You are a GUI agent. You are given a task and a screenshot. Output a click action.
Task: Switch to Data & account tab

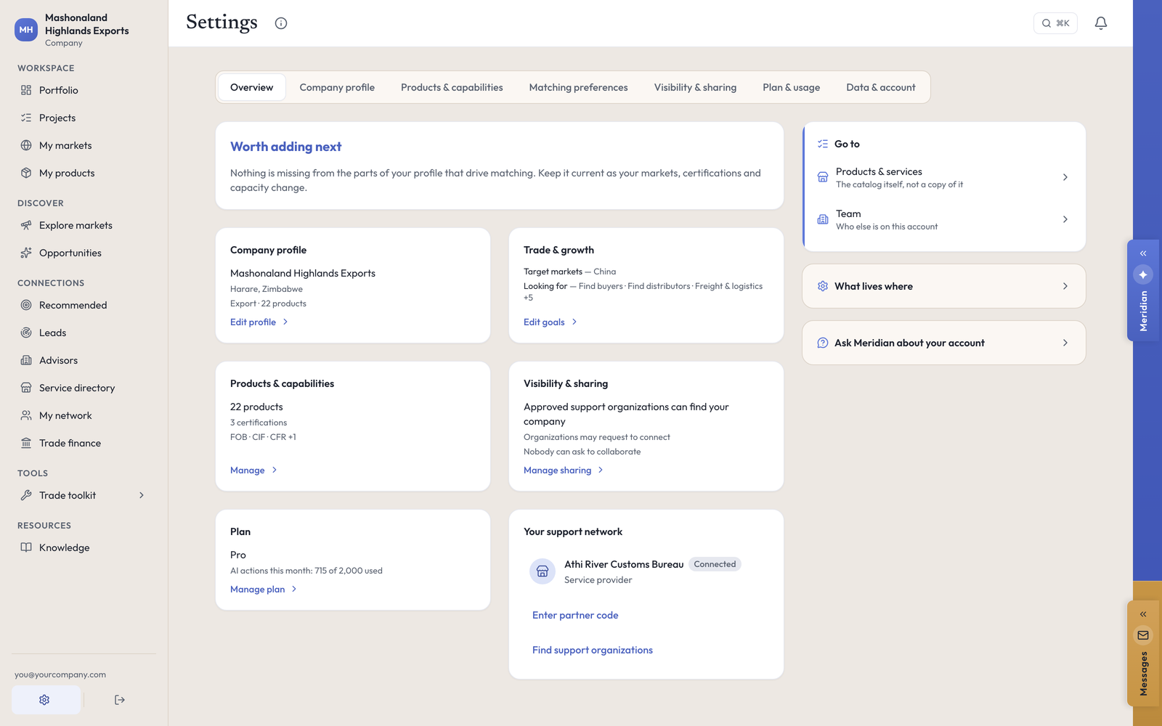(x=880, y=87)
